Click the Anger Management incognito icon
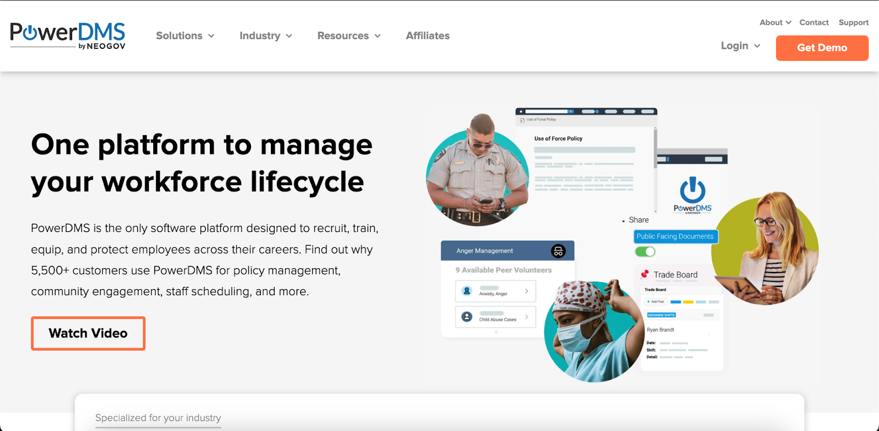Viewport: 879px width, 431px height. pos(558,251)
